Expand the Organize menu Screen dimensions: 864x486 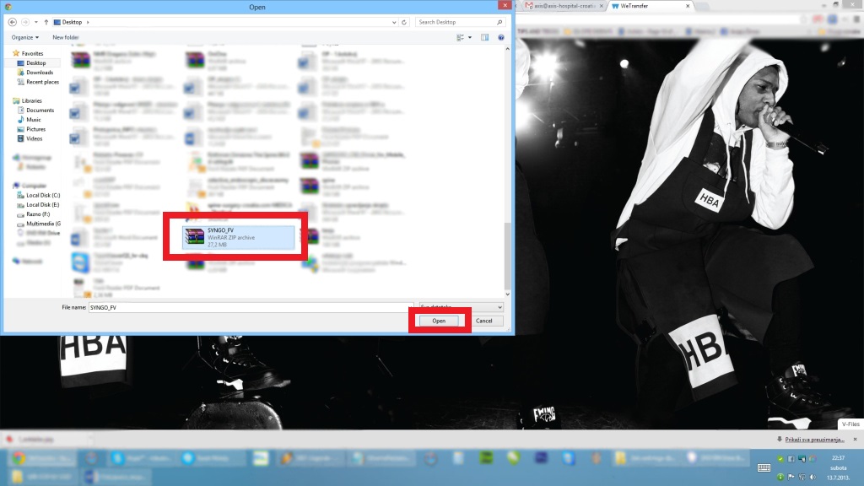[24, 37]
